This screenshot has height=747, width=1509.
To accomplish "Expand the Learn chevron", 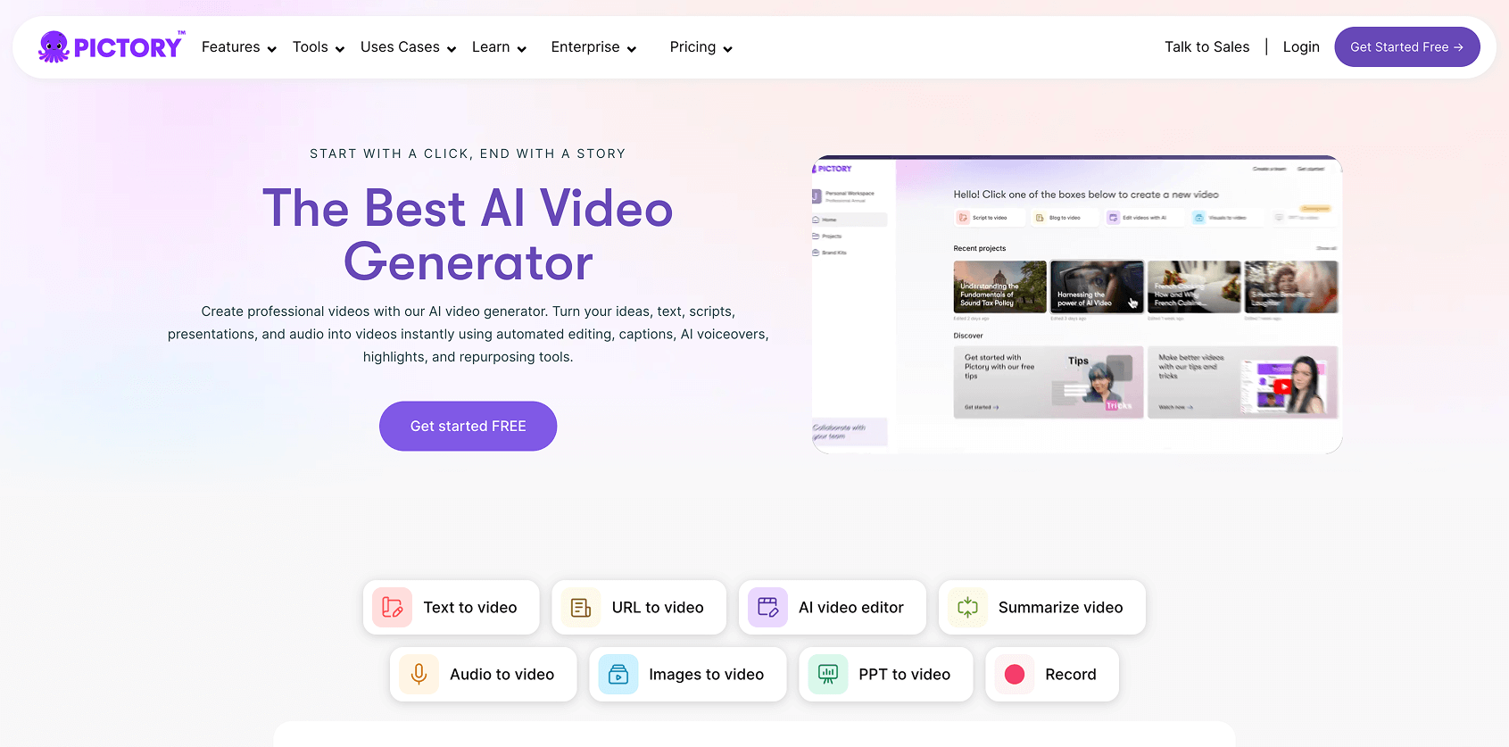I will tap(521, 49).
